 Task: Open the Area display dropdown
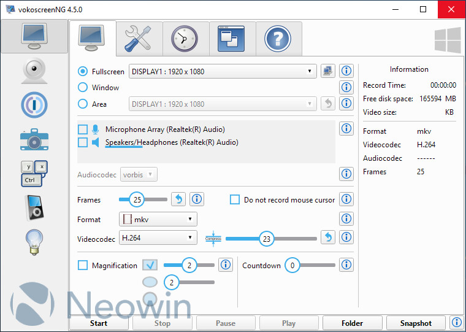click(x=223, y=104)
